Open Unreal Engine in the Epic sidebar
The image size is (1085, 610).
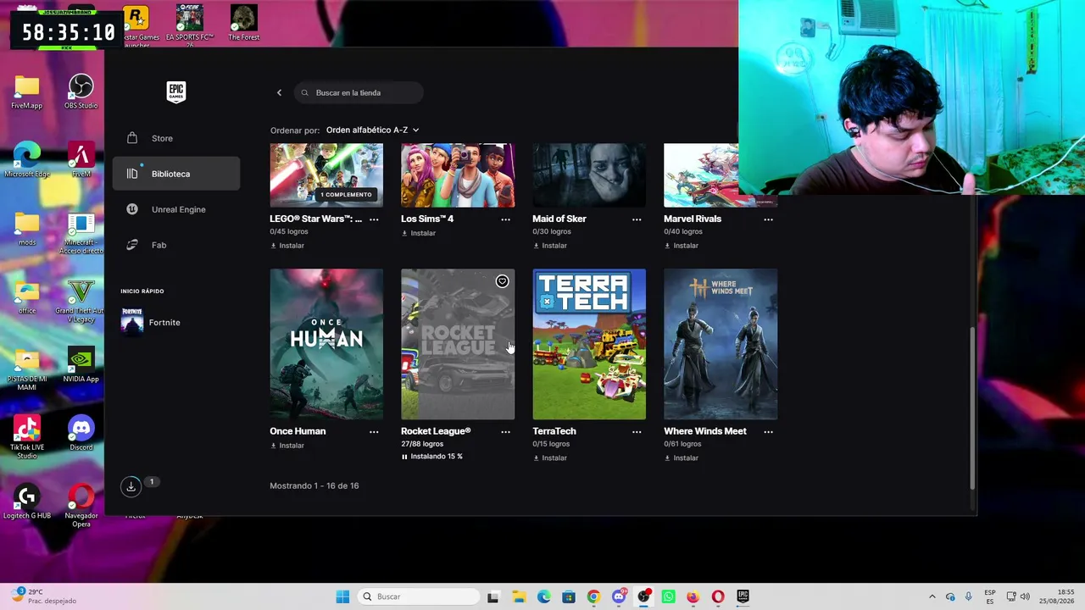(175, 209)
